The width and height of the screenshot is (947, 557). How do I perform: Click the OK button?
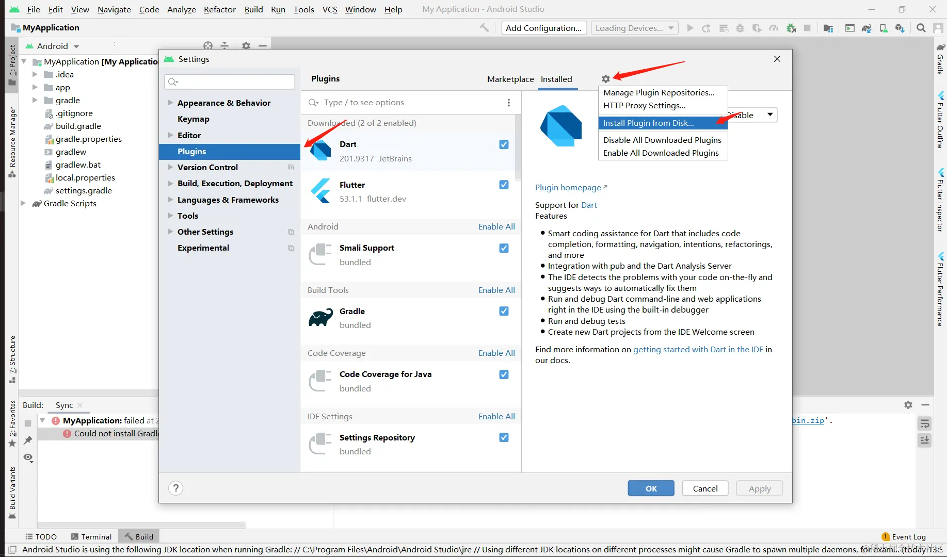(651, 488)
